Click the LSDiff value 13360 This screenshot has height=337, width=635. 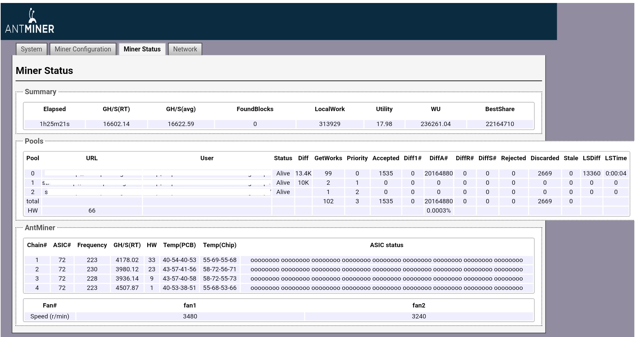pos(592,173)
